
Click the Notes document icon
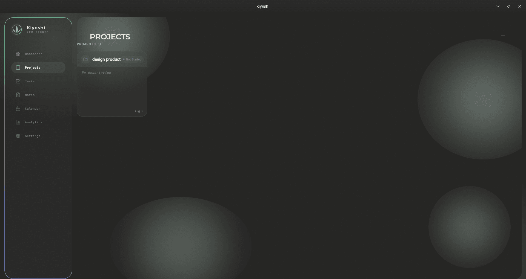18,95
